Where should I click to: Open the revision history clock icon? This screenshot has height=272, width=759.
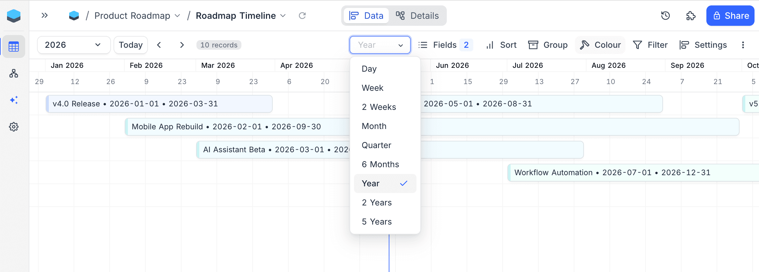point(666,16)
